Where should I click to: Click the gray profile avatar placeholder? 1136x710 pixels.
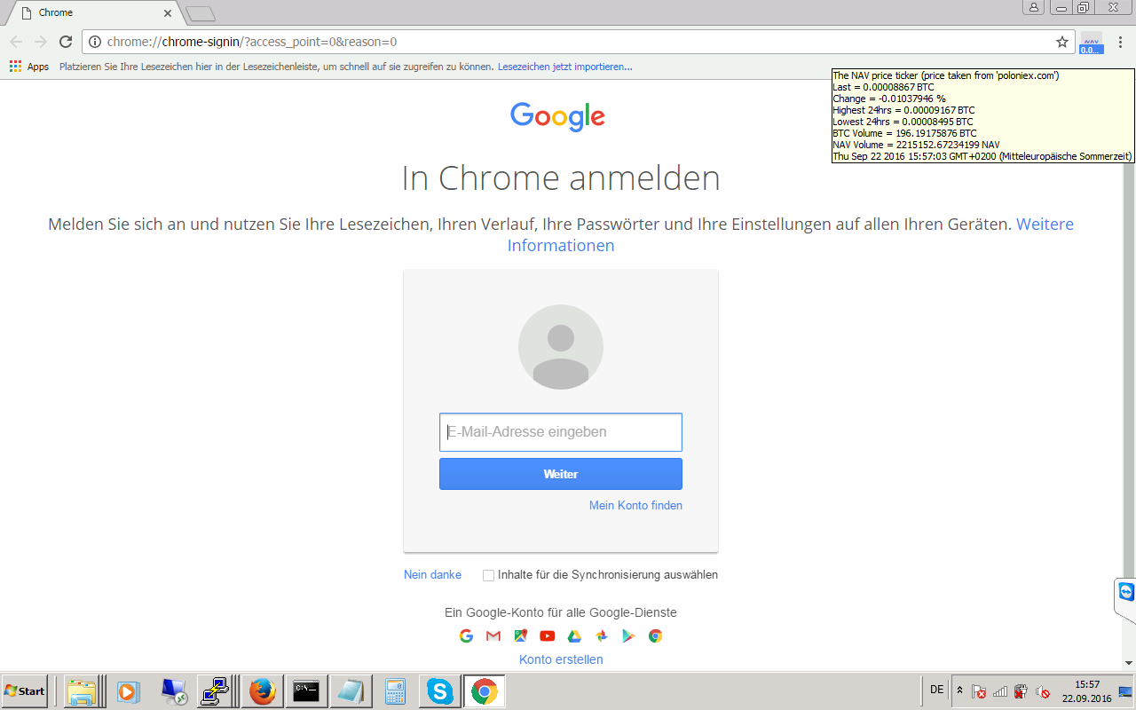pos(561,347)
